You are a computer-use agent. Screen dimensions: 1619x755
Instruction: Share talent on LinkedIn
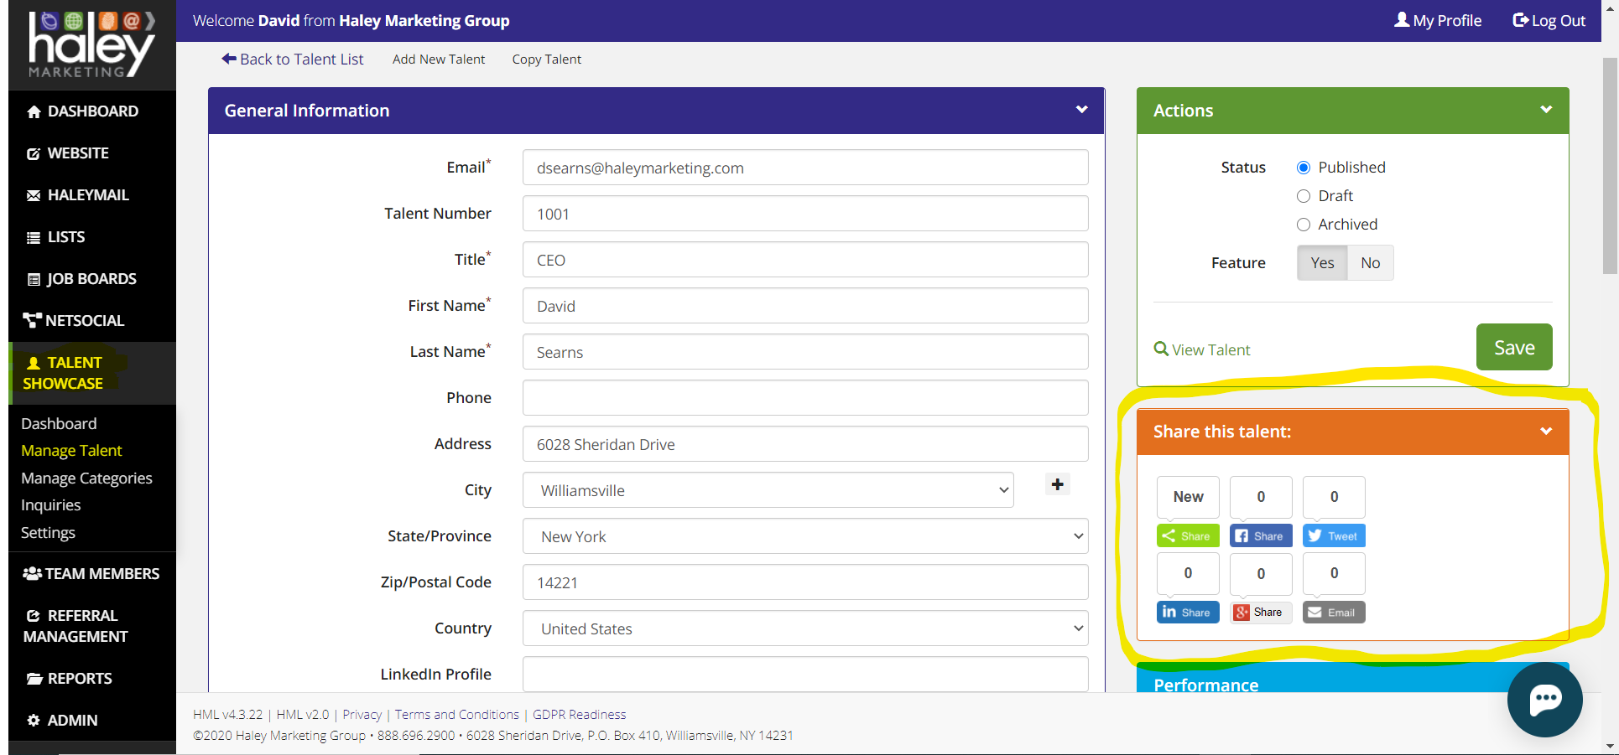pos(1188,613)
